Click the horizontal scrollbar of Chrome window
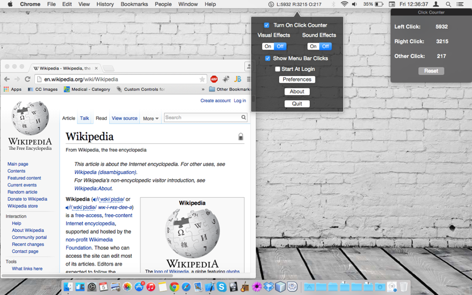 87,276
